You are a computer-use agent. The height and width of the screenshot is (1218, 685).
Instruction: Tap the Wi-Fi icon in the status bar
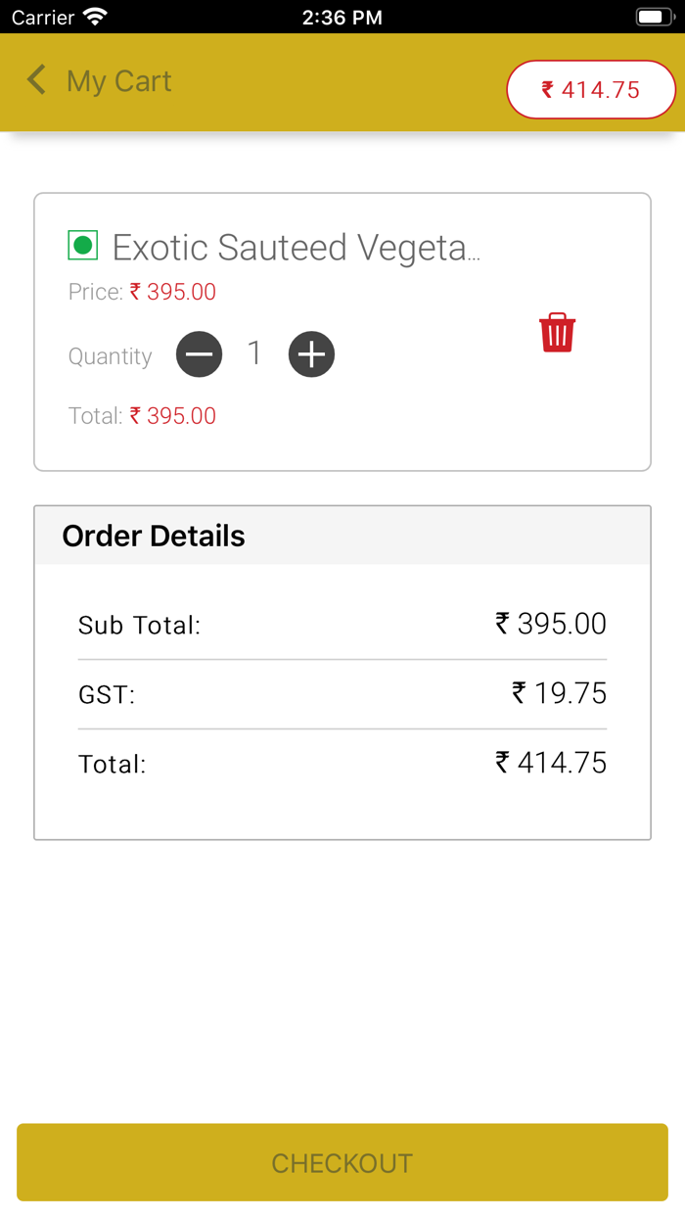point(95,17)
